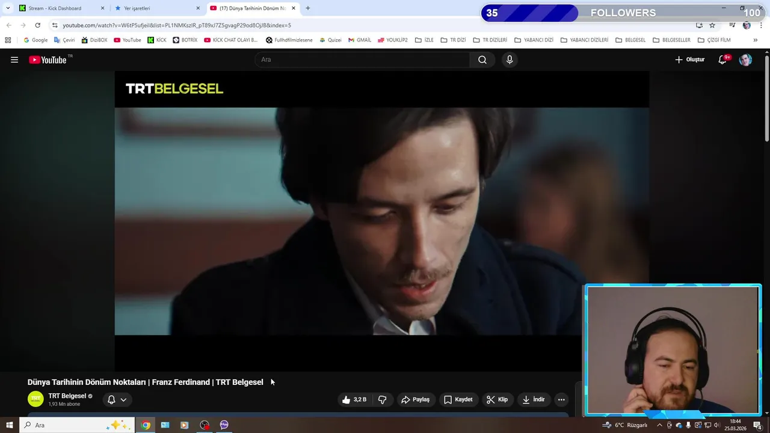Save video with Kaydet button
Screen dimensions: 770x433
pyautogui.click(x=458, y=399)
